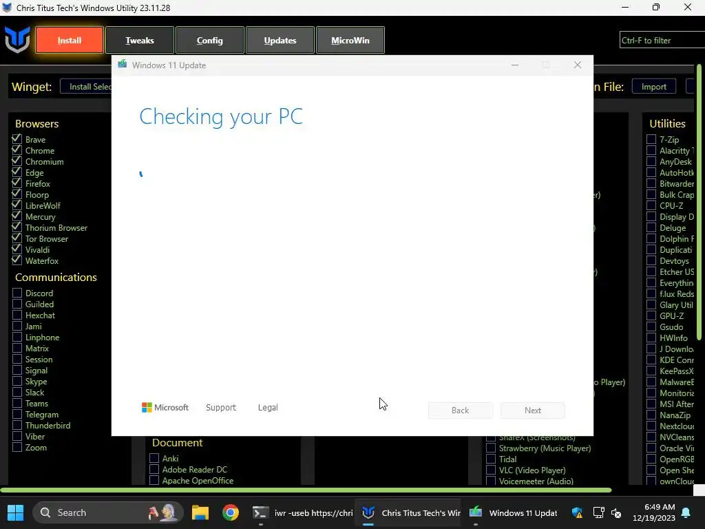
Task: Check the VLC (Video Player) checkbox
Action: click(x=491, y=470)
